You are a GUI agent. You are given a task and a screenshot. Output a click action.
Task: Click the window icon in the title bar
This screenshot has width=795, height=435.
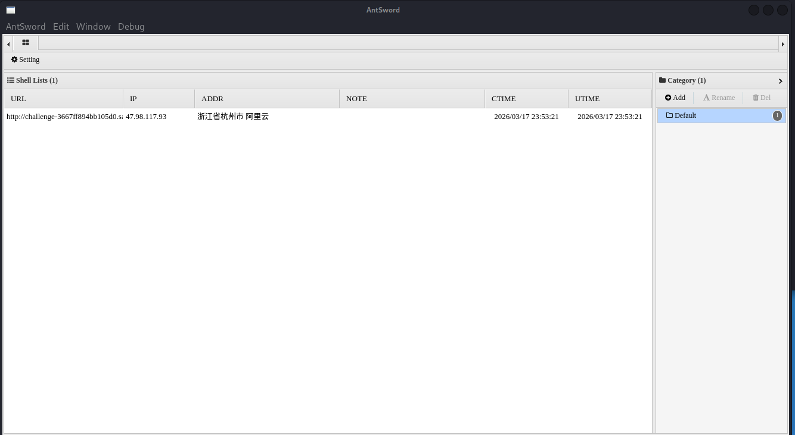click(11, 10)
